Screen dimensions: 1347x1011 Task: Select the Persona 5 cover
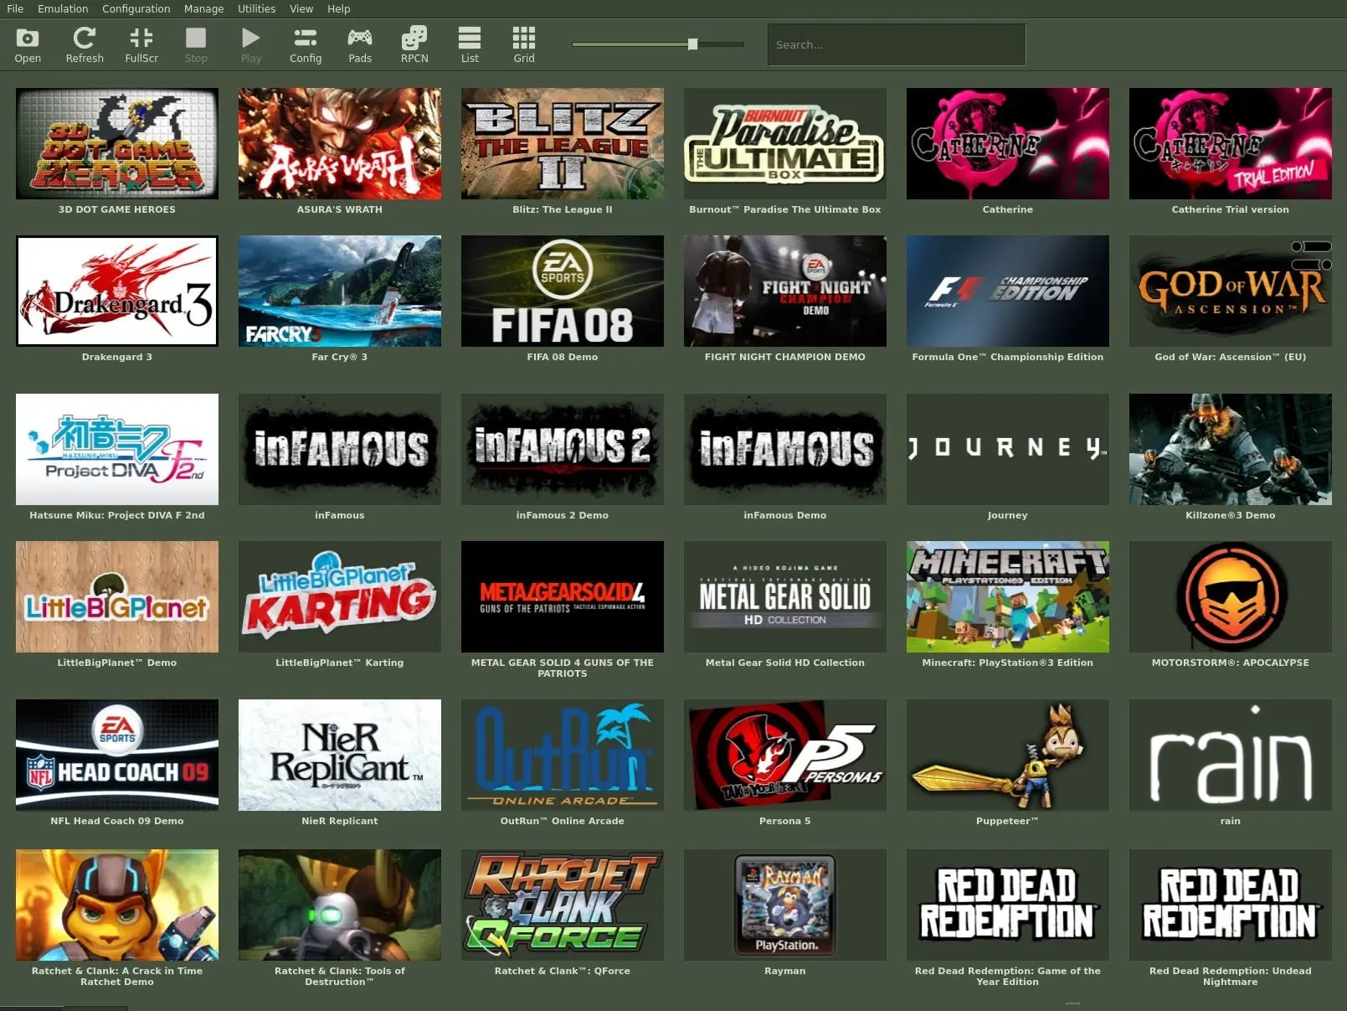click(x=785, y=755)
